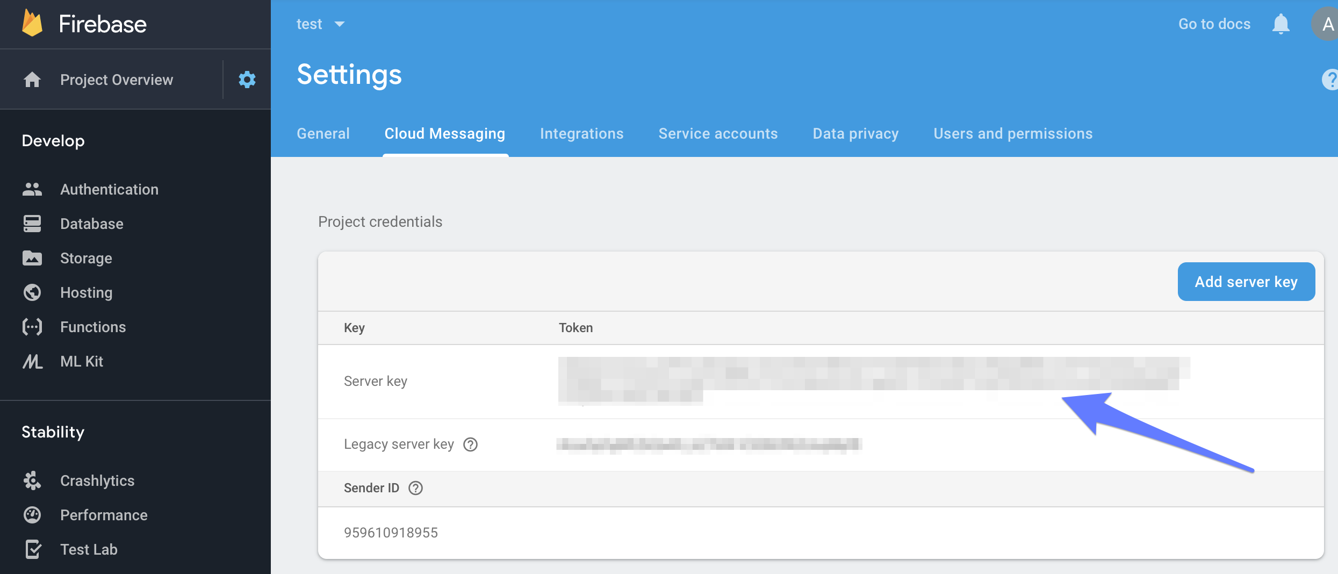Open the Integrations tab
This screenshot has width=1338, height=574.
point(582,133)
